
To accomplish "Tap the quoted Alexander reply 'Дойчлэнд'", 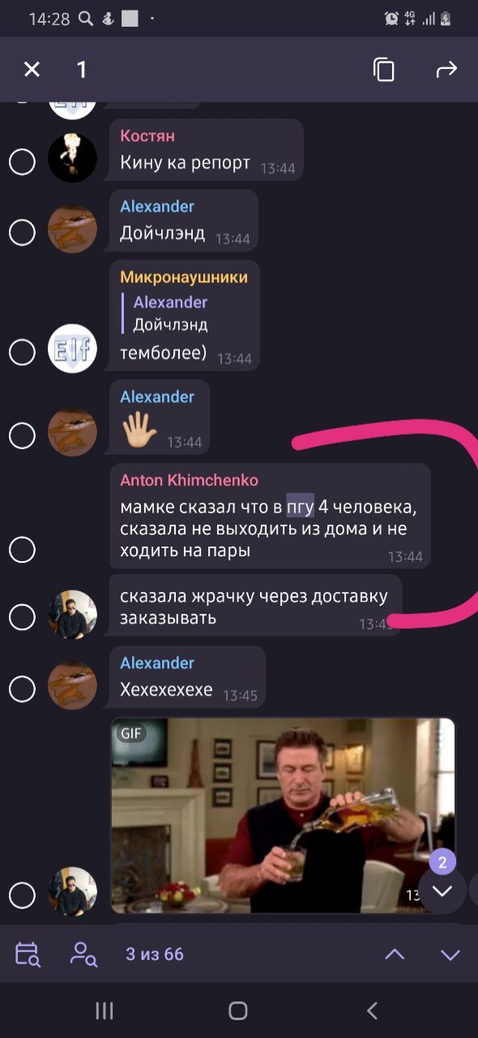I will (x=170, y=313).
